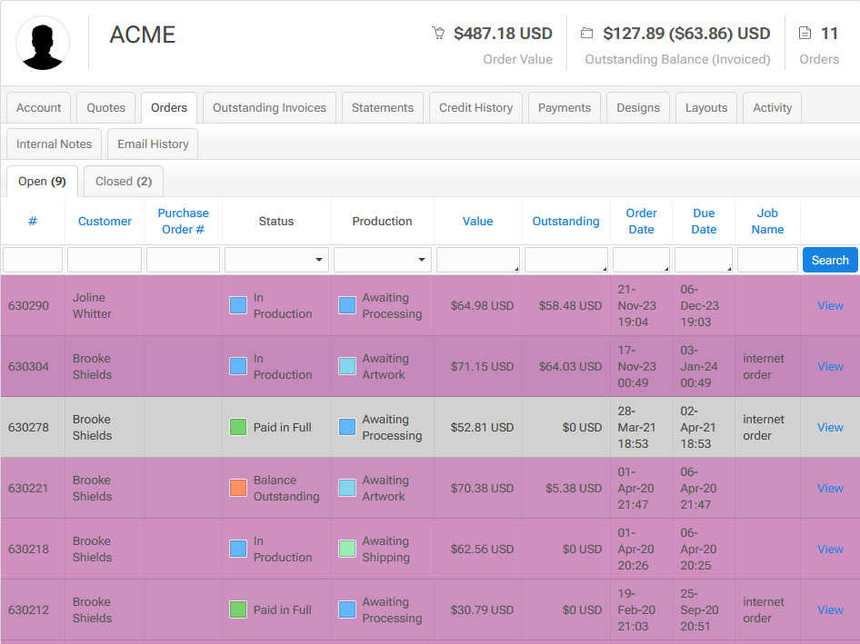View order 630212
Image resolution: width=860 pixels, height=644 pixels.
pos(830,610)
